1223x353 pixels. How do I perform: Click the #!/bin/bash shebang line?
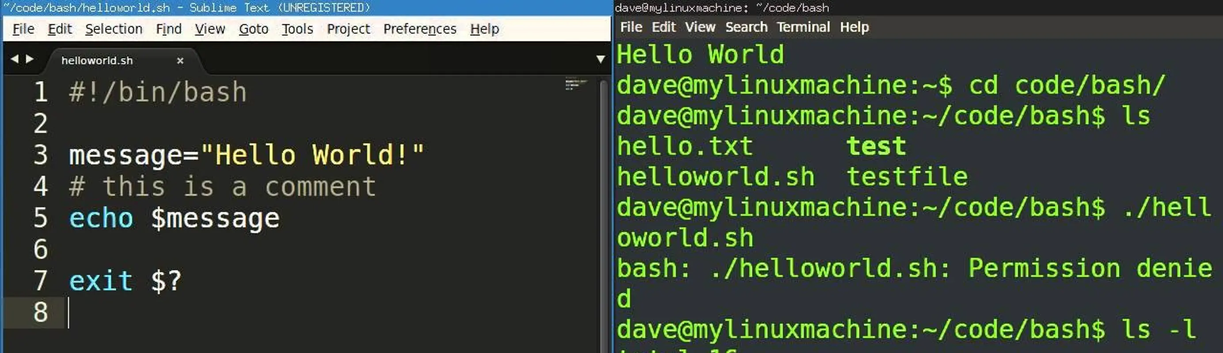point(158,92)
